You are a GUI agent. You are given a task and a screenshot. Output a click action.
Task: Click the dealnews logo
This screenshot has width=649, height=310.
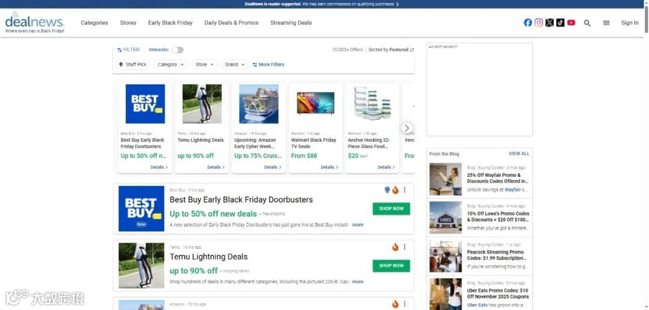[35, 22]
